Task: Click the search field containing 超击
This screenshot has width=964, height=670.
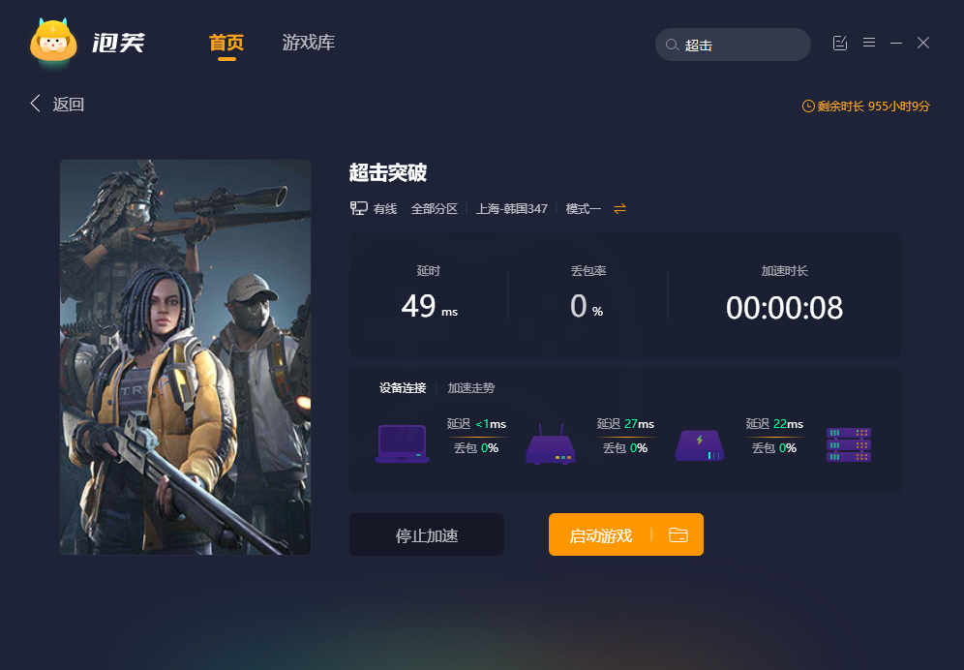Action: click(733, 45)
